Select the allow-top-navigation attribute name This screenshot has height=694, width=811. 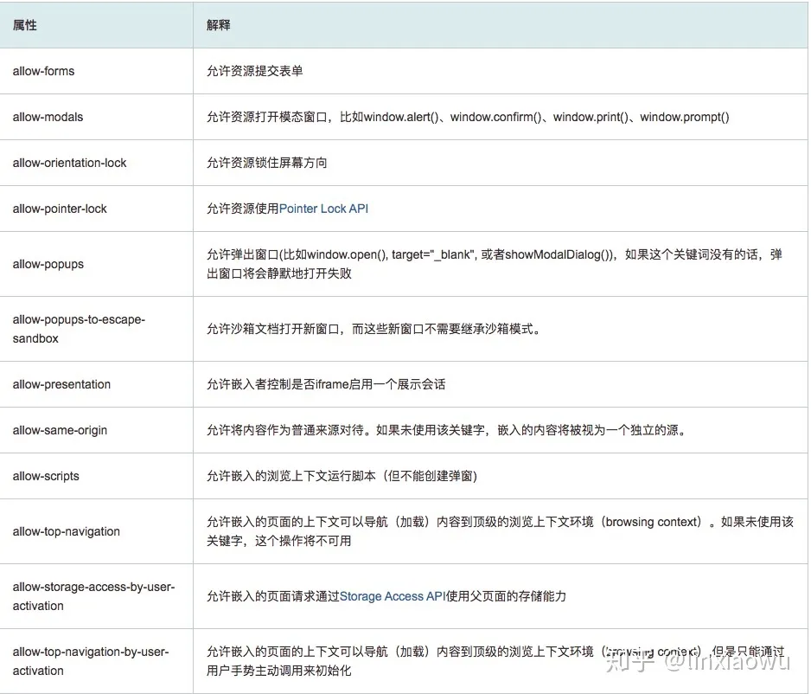click(x=67, y=531)
